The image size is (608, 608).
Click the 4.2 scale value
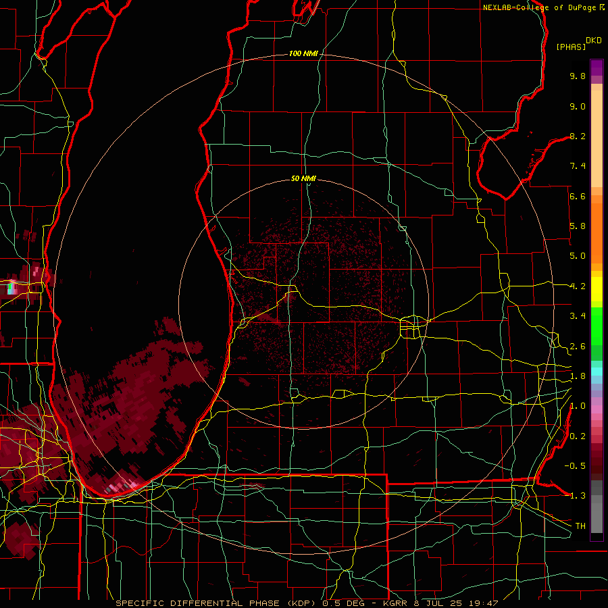578,286
